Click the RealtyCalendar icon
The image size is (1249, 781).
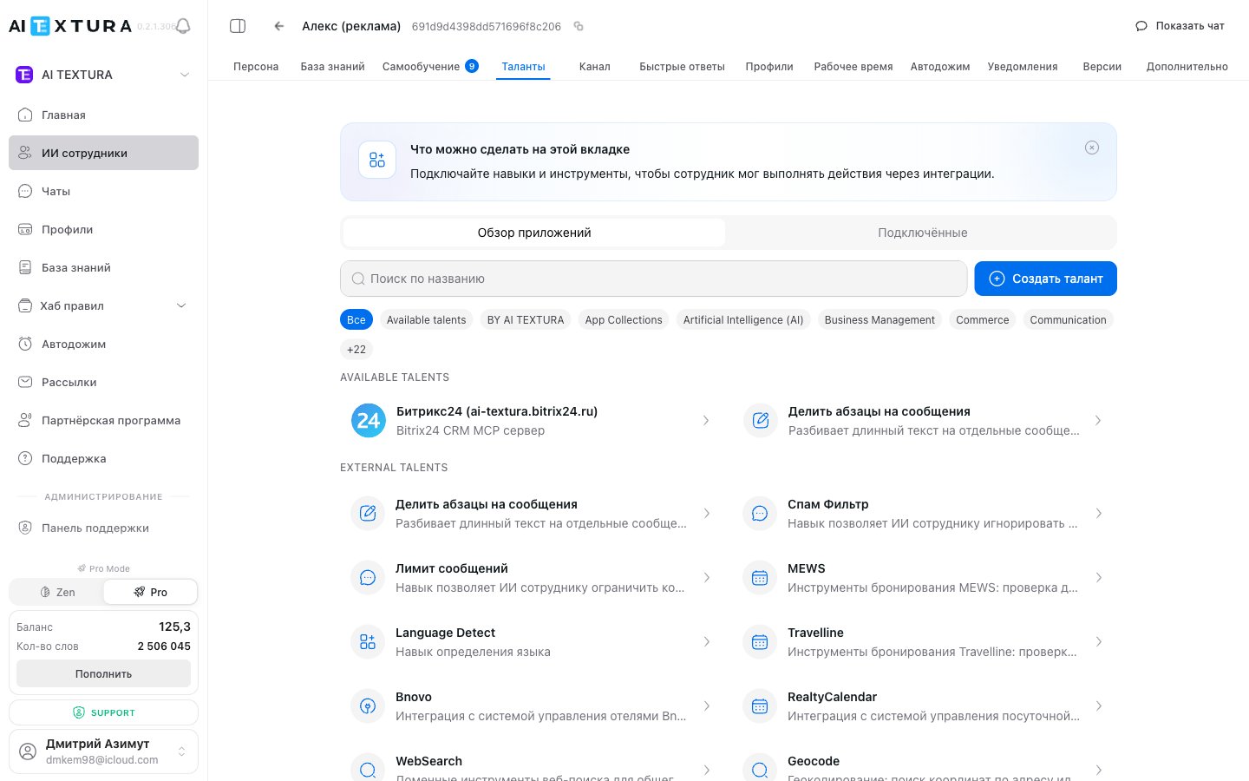tap(760, 706)
